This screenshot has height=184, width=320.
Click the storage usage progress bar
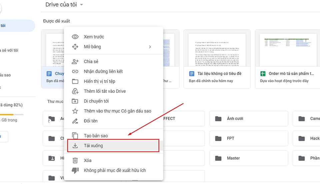(x=12, y=115)
